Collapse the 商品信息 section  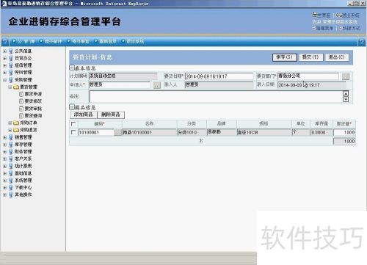point(72,107)
